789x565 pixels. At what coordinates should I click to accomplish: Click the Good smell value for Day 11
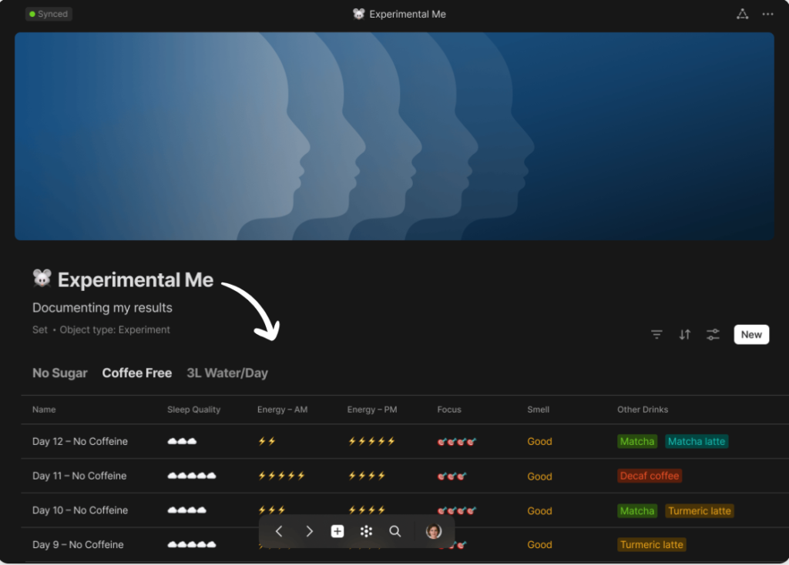pyautogui.click(x=539, y=476)
